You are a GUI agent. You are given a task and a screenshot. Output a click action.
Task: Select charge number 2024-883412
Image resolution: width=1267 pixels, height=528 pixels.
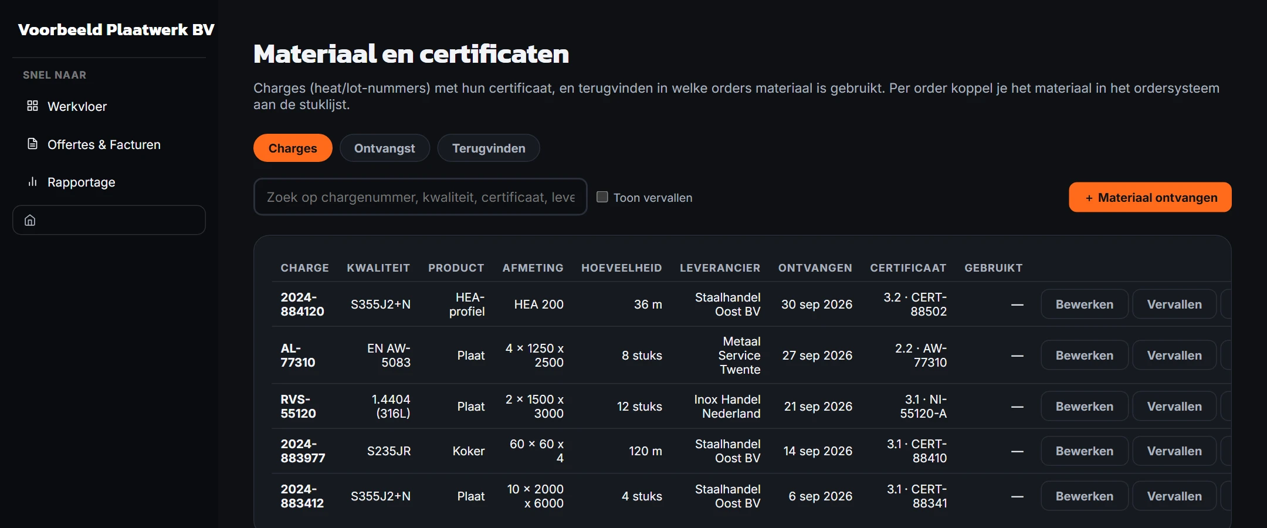[302, 496]
